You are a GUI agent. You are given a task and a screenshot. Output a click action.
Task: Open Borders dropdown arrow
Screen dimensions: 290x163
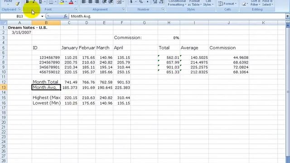[55, 2]
